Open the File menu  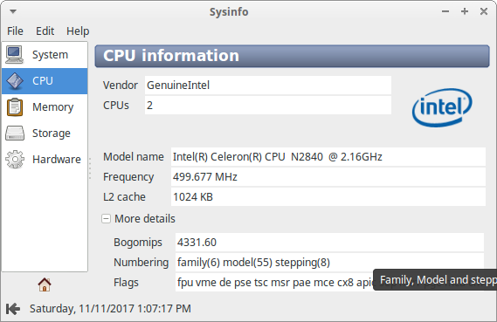pos(15,31)
